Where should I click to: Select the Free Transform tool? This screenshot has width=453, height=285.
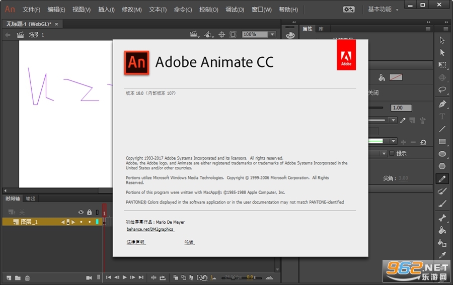point(442,65)
